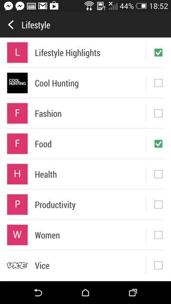Uncheck the Food checkbox
171x304 pixels.
coord(158,144)
